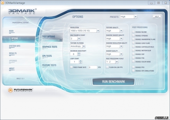Start the Run Benchmark button

tap(113, 82)
